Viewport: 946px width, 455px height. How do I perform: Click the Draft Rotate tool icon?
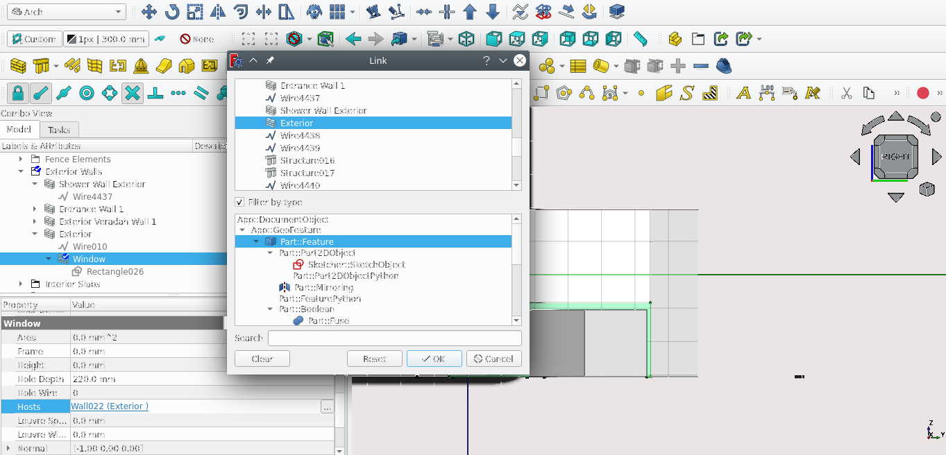click(x=172, y=12)
